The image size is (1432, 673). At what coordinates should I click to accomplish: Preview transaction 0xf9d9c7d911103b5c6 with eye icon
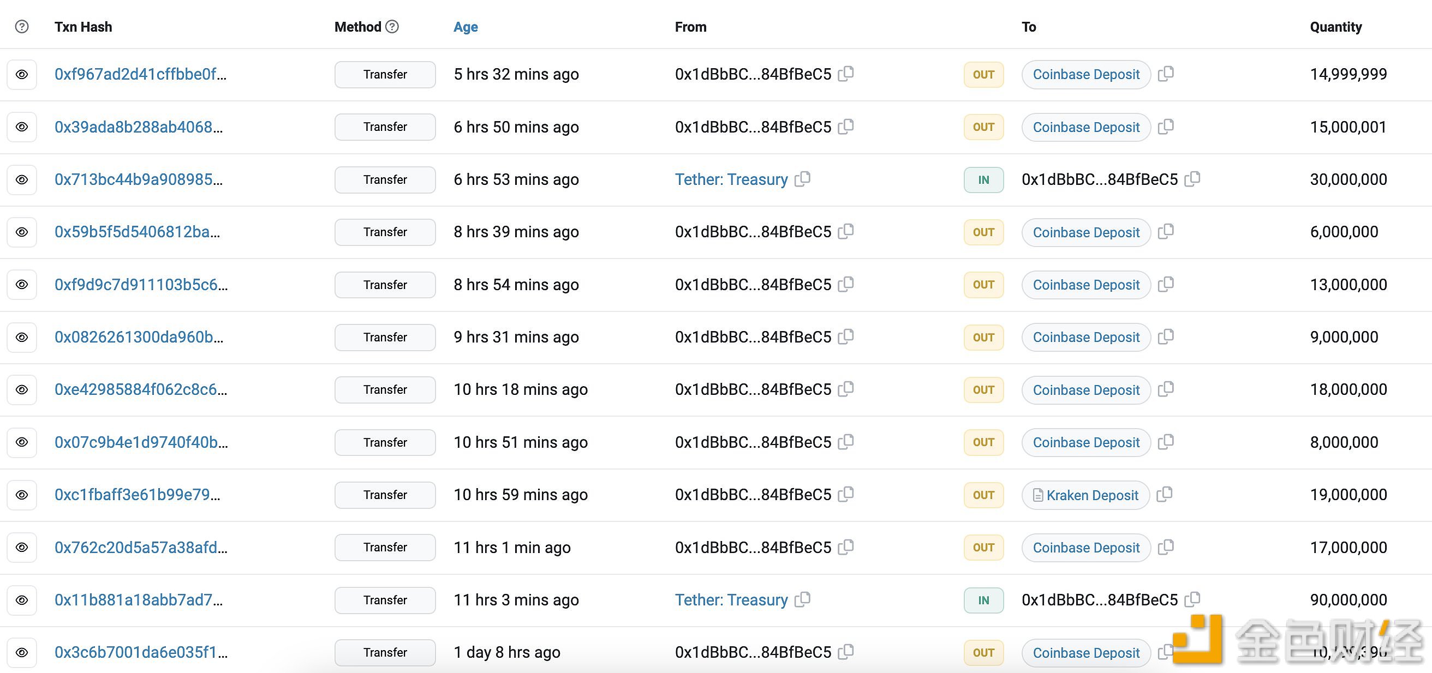[x=22, y=285]
